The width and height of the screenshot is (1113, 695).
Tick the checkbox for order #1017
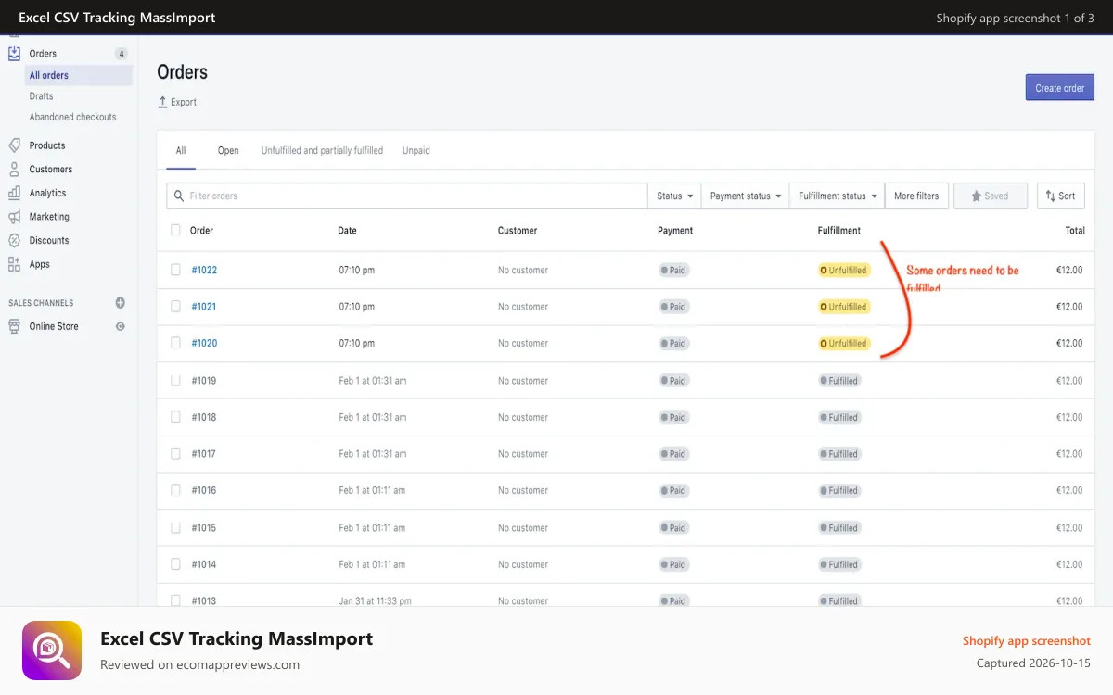(x=175, y=453)
